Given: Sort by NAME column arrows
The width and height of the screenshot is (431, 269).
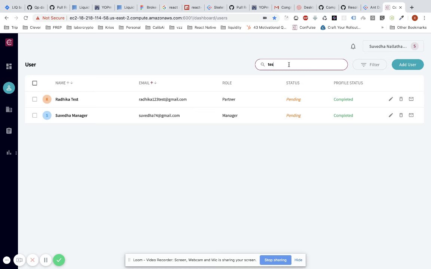Looking at the screenshot, I should pyautogui.click(x=70, y=83).
